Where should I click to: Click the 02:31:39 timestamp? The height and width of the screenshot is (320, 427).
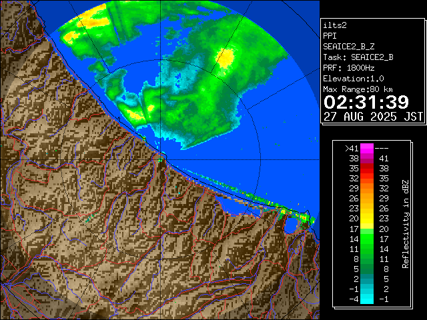[x=366, y=102]
